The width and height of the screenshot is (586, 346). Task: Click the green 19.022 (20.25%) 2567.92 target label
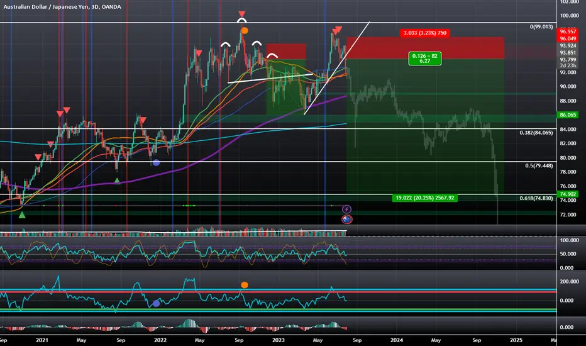[424, 198]
